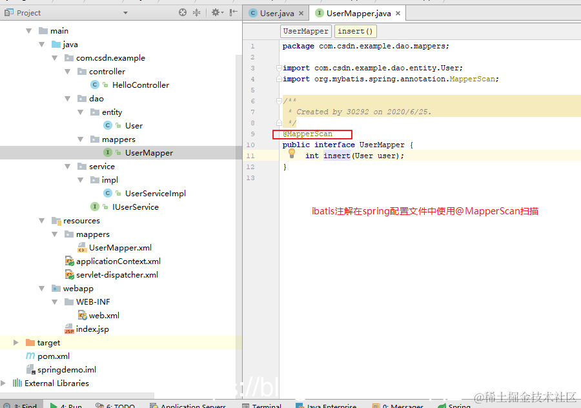Switch to the User.java tab

tap(276, 14)
